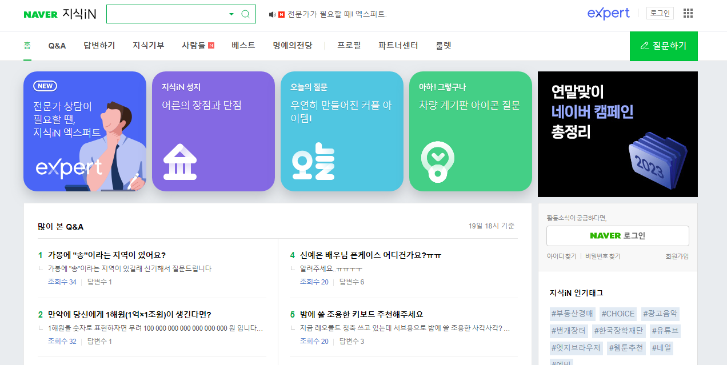Click the 아이디 찾기 link
This screenshot has height=365, width=727.
pos(562,256)
